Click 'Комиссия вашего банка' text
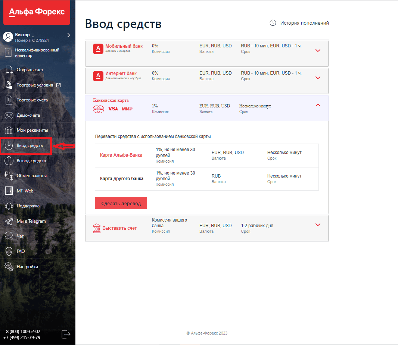 (169, 223)
